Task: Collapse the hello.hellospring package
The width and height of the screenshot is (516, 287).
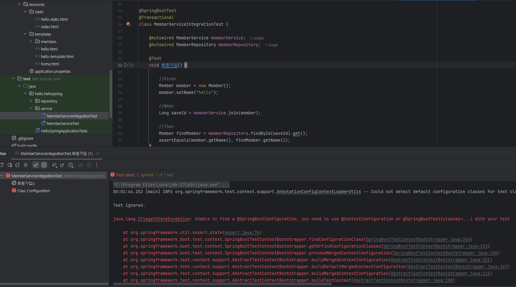Action: coord(25,94)
